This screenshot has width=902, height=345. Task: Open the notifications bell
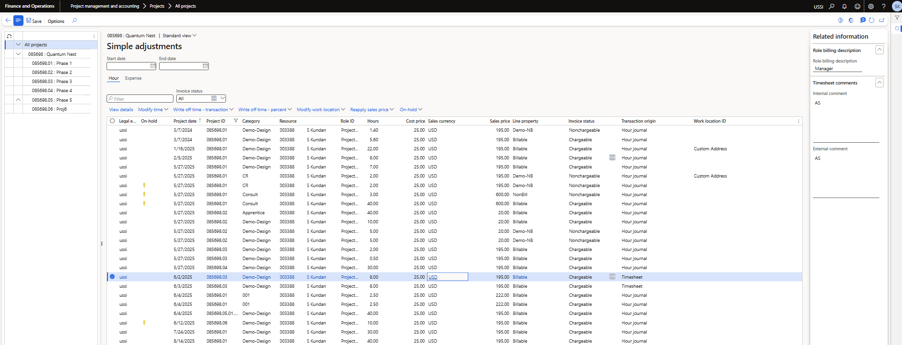tap(844, 6)
